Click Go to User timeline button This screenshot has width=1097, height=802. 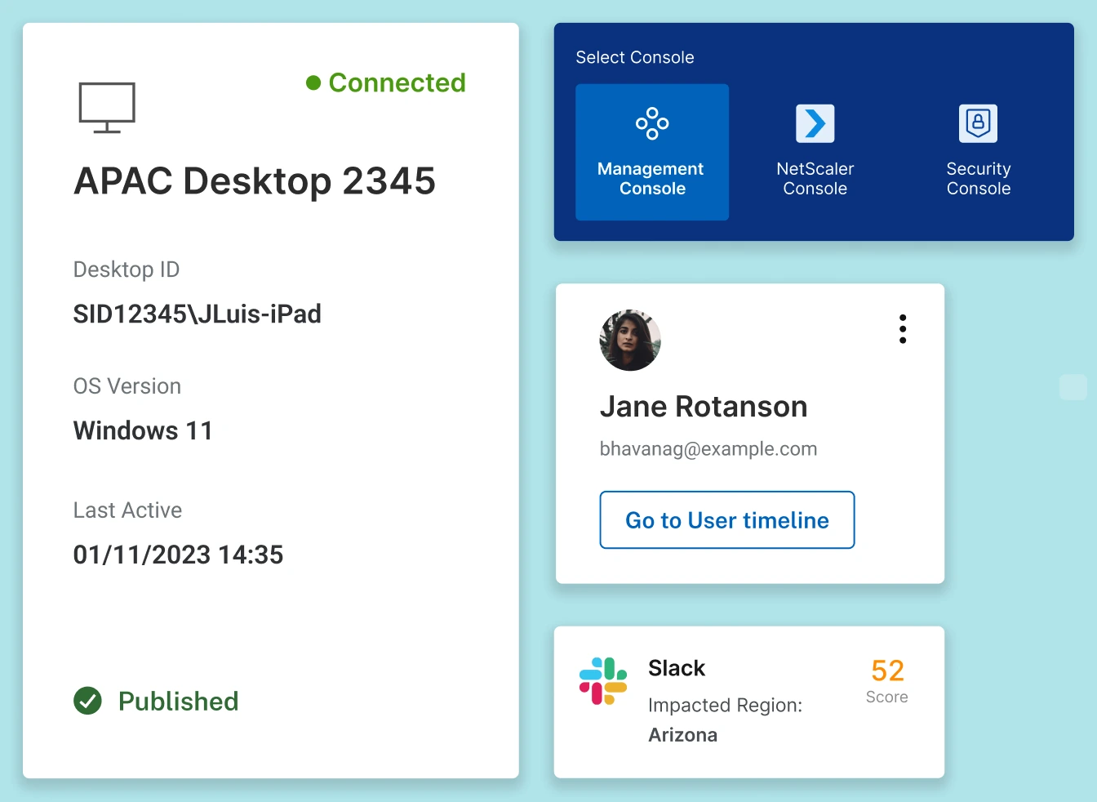[x=727, y=520]
